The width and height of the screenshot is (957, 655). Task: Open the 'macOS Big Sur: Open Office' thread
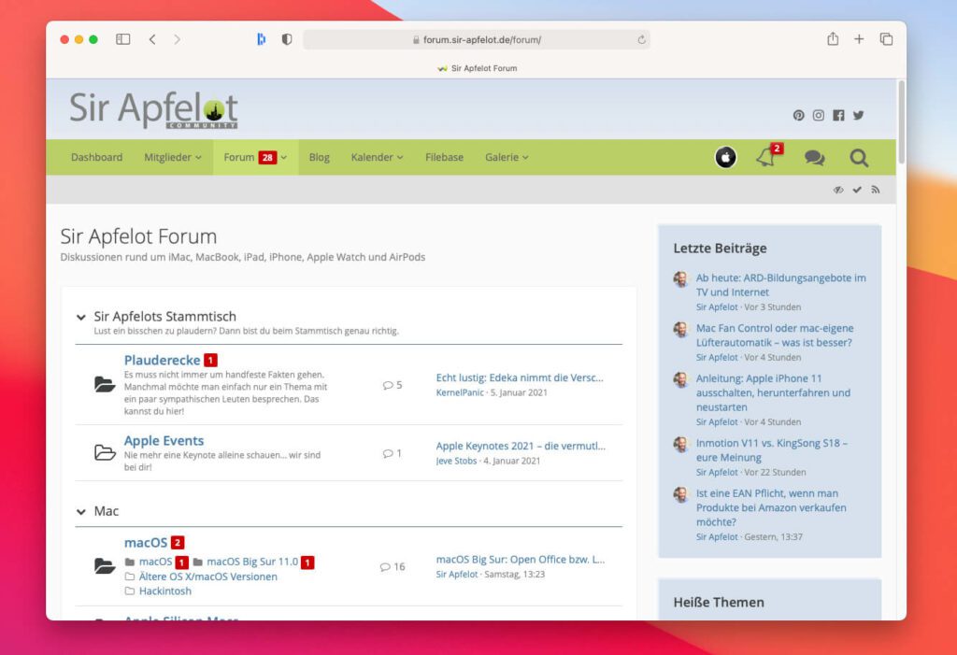tap(520, 559)
